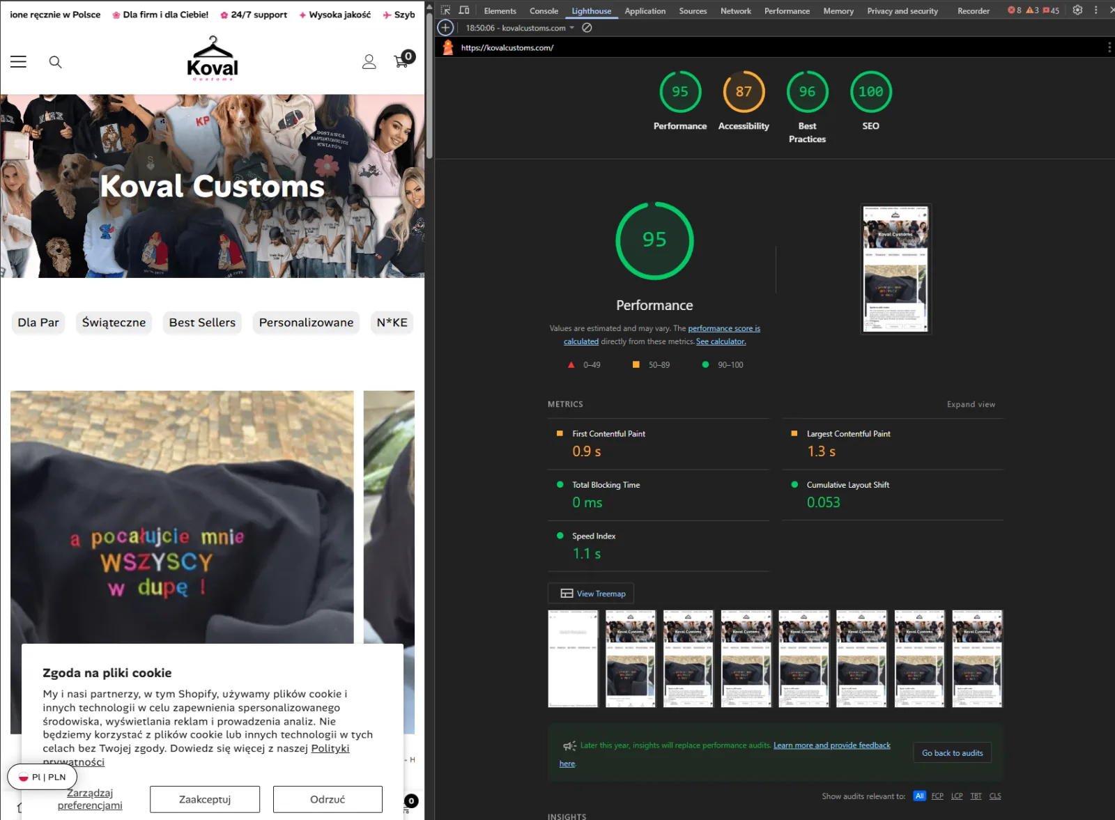Click the black hoodie product image
This screenshot has width=1115, height=820.
[182, 516]
